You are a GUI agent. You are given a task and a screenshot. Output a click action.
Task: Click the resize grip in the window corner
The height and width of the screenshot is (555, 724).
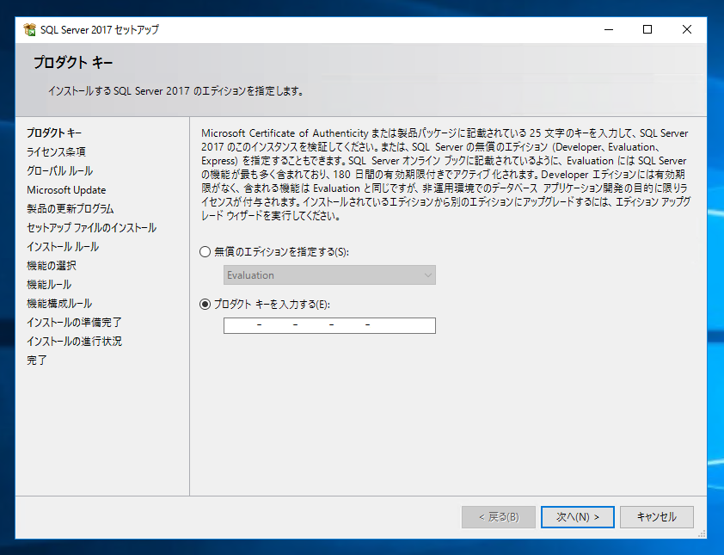[702, 534]
